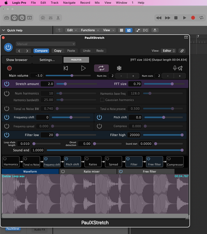Collapse the Quick Help disclosure chevron

click(x=4, y=31)
